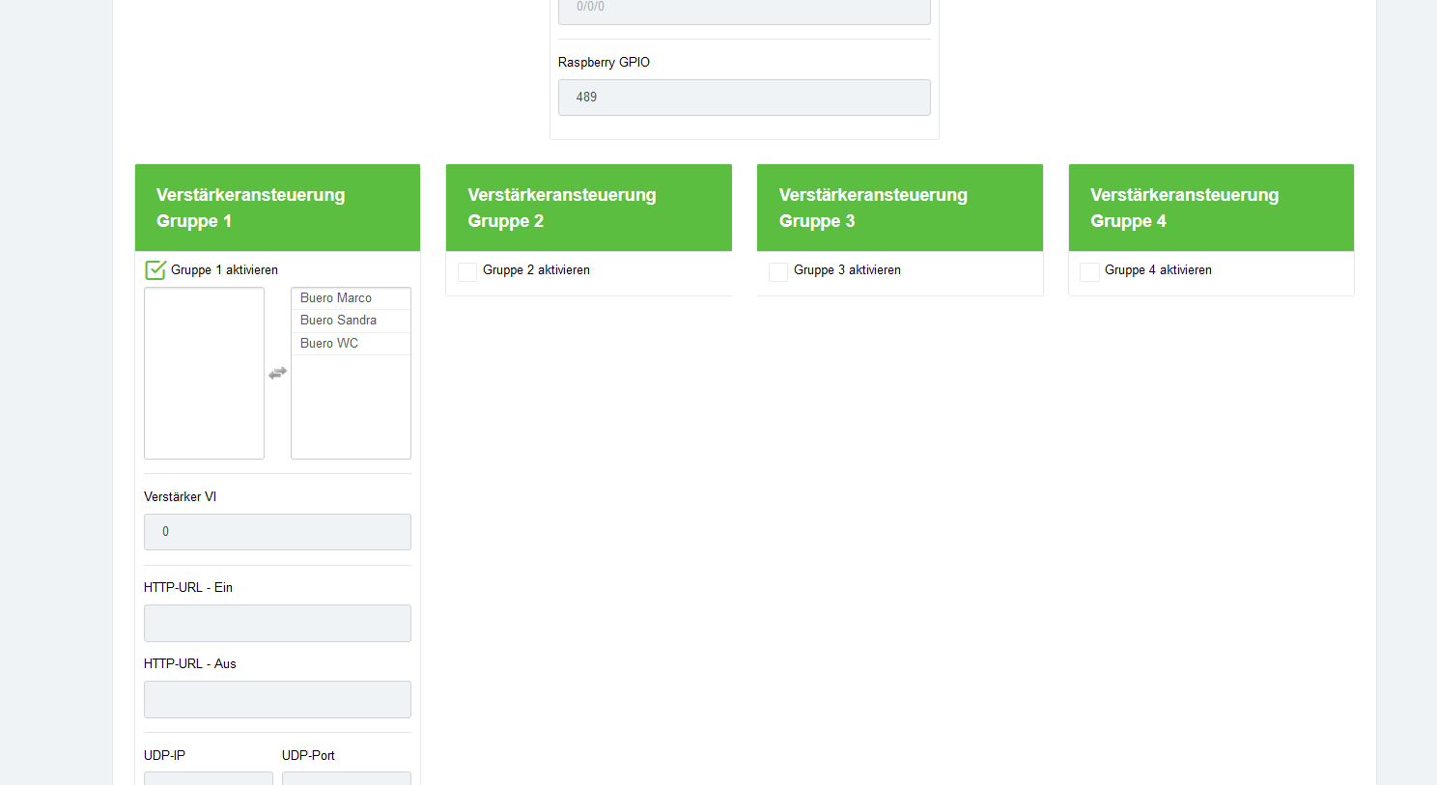This screenshot has width=1437, height=785.
Task: Click the Verstärkeransteuerung Gruppe 3 header
Action: click(x=899, y=208)
